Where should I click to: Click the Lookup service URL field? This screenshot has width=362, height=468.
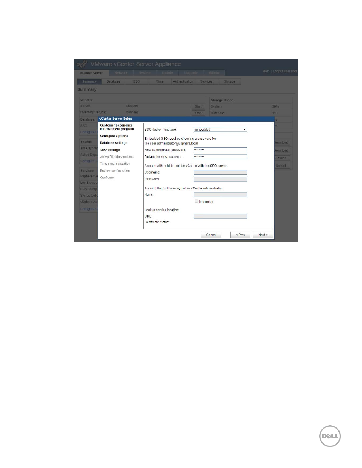[x=220, y=216]
